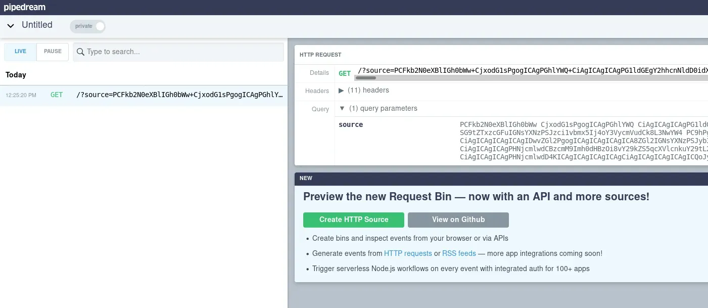This screenshot has height=308, width=708.
Task: Click the NEW banner label
Action: click(x=306, y=179)
